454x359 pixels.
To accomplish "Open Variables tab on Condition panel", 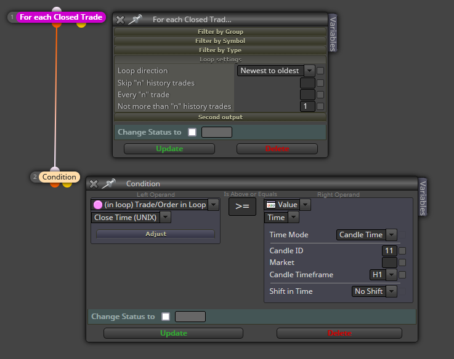I will coord(423,197).
